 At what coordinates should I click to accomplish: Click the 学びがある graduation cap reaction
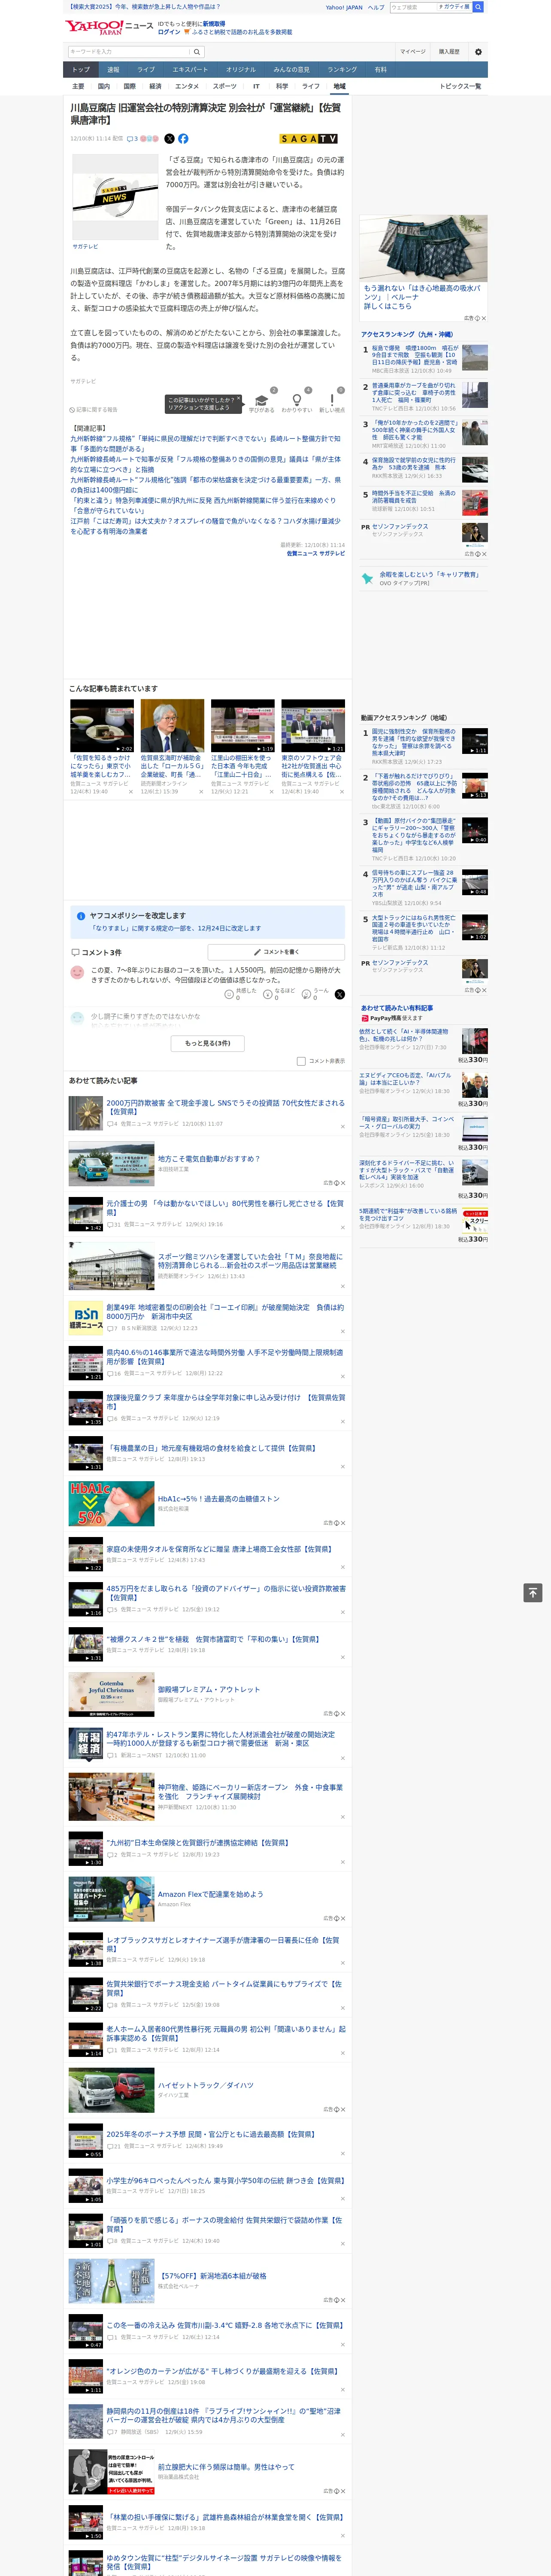click(262, 401)
